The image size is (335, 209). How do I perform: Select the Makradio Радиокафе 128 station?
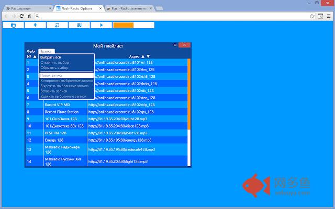(x=62, y=149)
